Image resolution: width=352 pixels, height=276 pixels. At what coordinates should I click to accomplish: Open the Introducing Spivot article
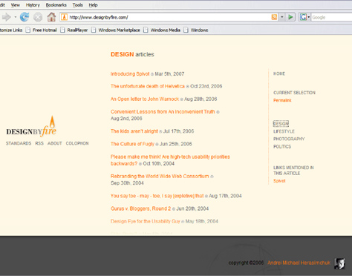point(130,74)
